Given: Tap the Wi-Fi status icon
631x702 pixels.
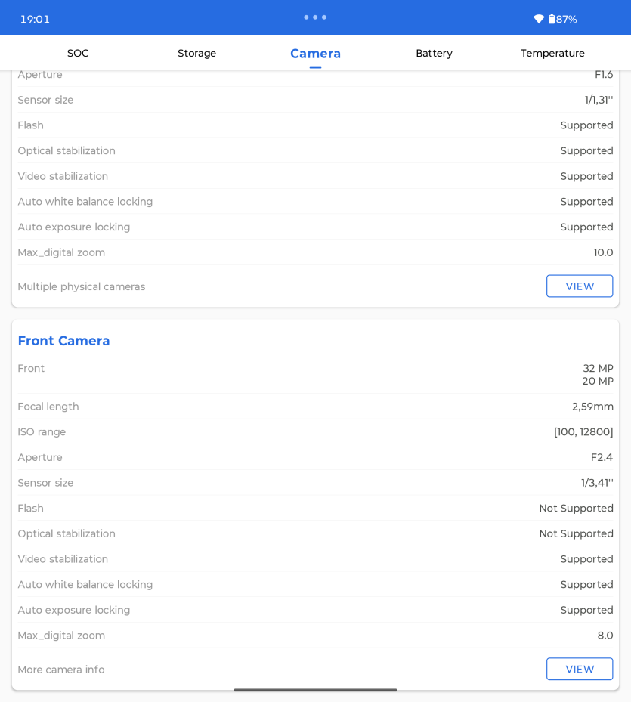Looking at the screenshot, I should click(538, 19).
